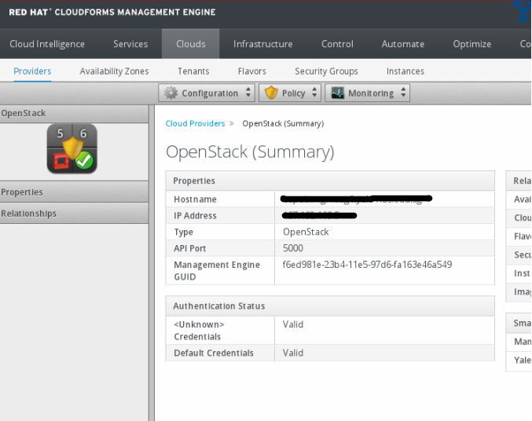532x421 pixels.
Task: Open the Automate menu
Action: pos(402,44)
